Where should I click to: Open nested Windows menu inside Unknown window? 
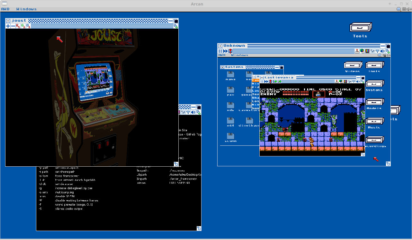pyautogui.click(x=239, y=55)
